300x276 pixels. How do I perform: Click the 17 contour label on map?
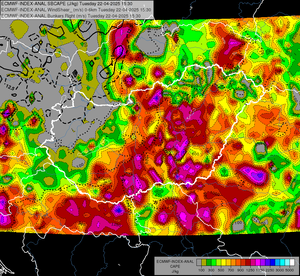point(88,23)
